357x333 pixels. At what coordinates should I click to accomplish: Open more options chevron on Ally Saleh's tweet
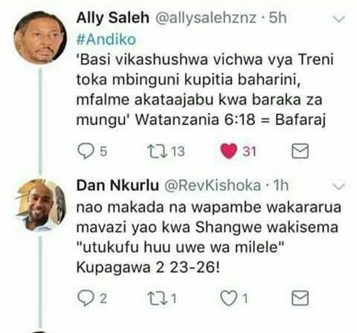338,19
